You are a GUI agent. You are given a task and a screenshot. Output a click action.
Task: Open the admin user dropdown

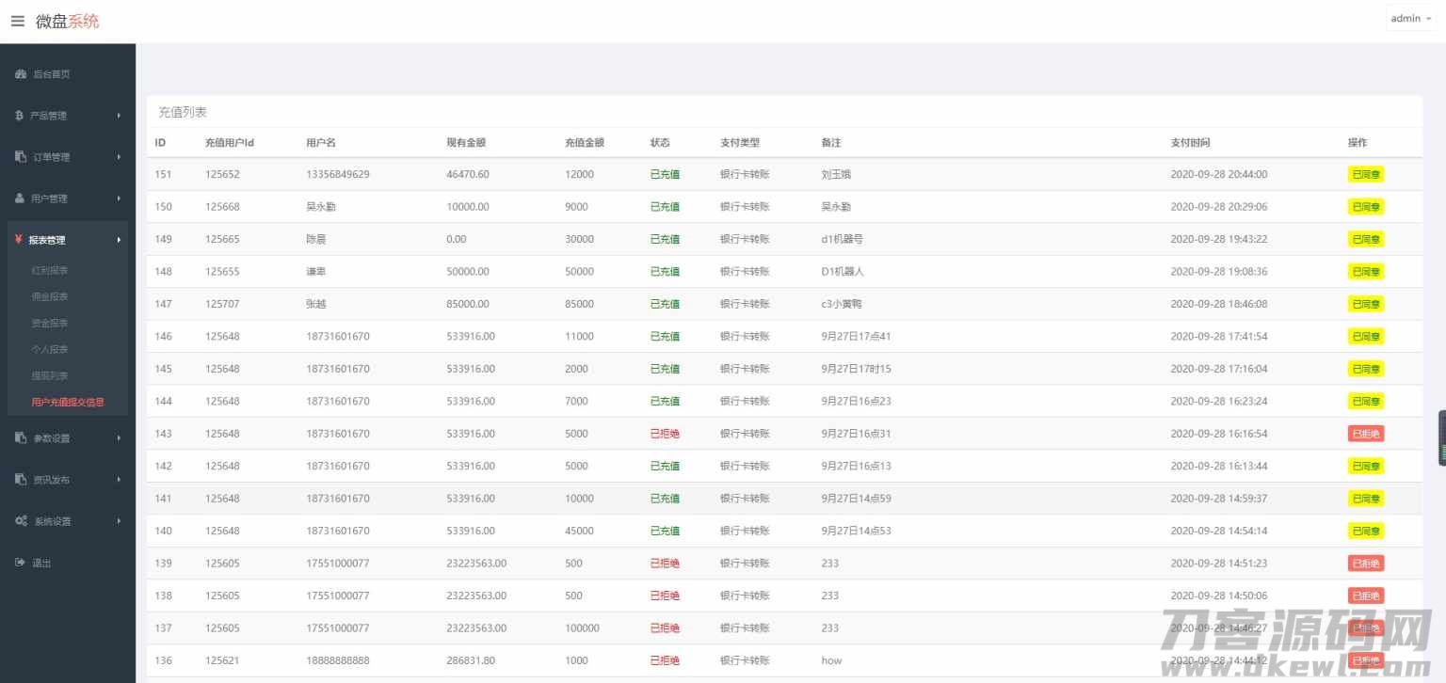1410,19
